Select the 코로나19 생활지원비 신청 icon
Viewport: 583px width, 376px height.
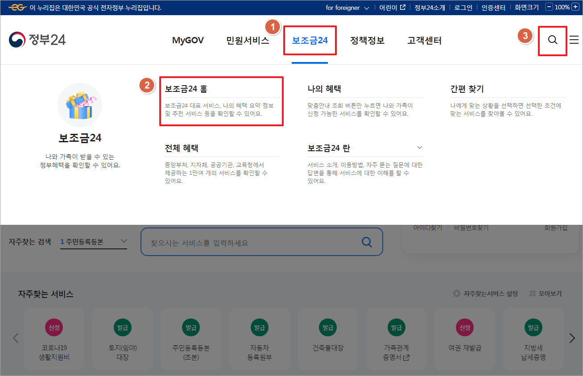[54, 327]
